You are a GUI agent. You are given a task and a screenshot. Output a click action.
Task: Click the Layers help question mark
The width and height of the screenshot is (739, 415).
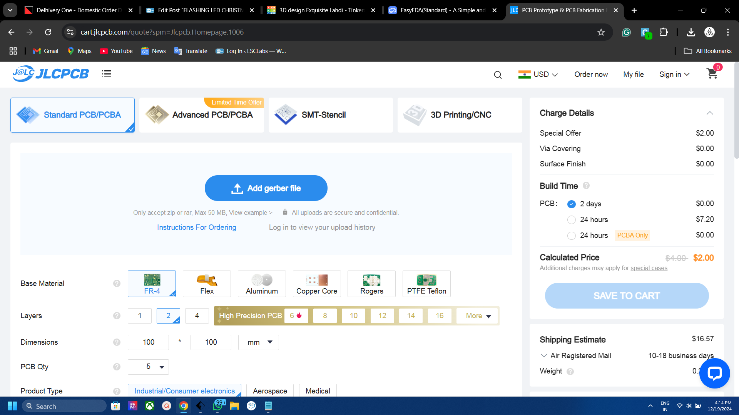pos(117,315)
